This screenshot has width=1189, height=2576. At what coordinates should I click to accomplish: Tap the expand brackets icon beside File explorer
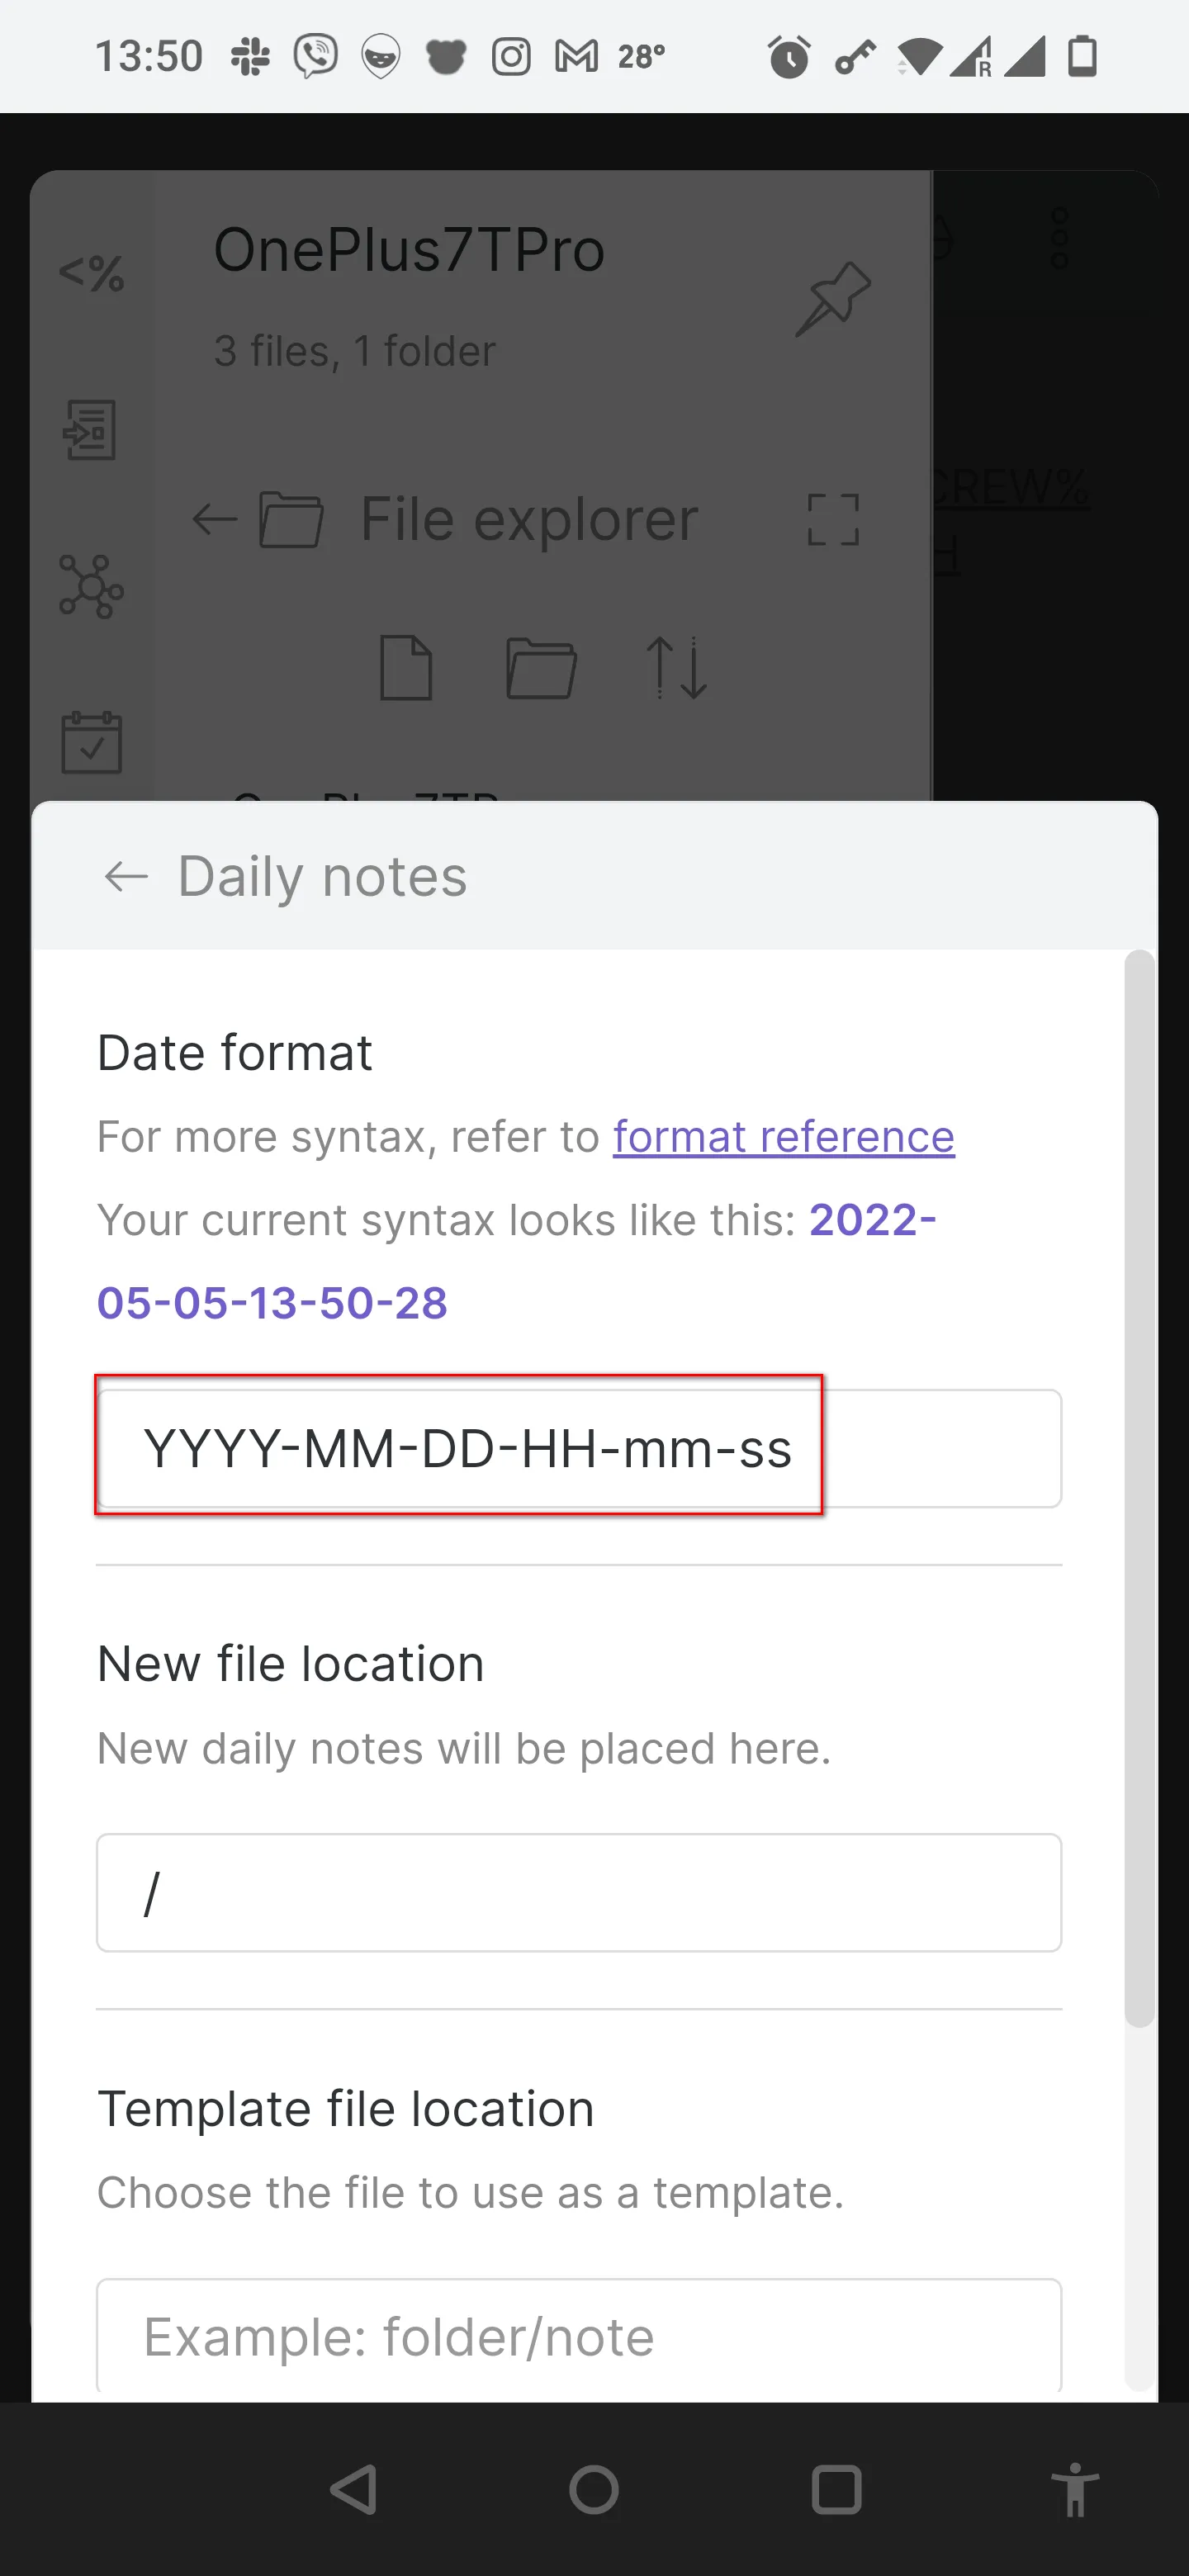point(832,520)
